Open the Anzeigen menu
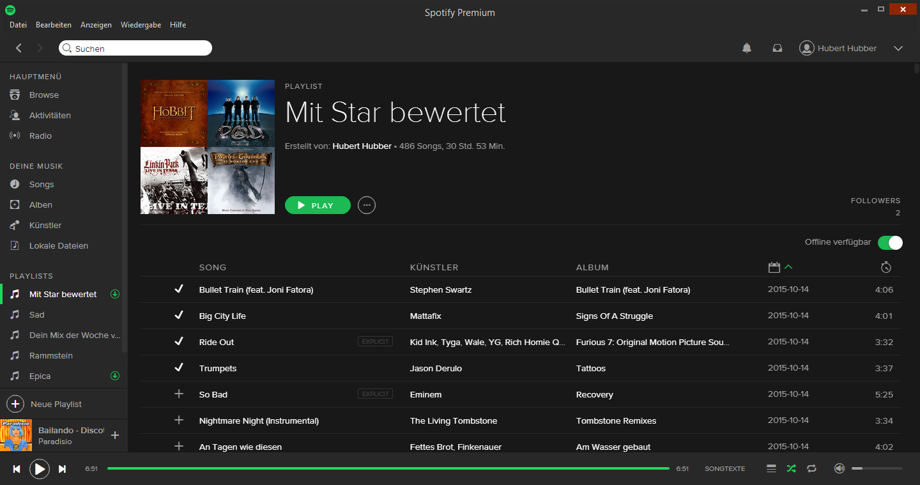 (x=96, y=25)
